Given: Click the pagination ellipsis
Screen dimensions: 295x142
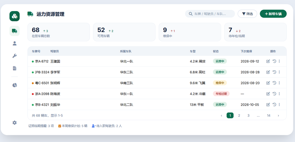Looking at the screenshot, I should (x=258, y=116).
